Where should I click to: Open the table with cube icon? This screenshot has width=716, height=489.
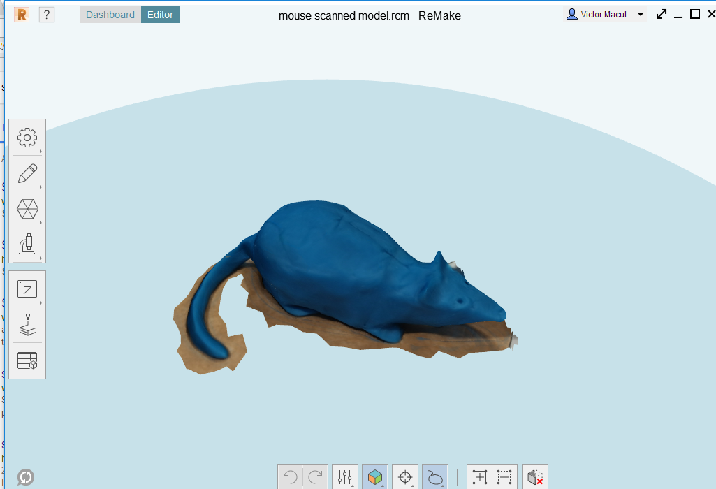tap(27, 360)
